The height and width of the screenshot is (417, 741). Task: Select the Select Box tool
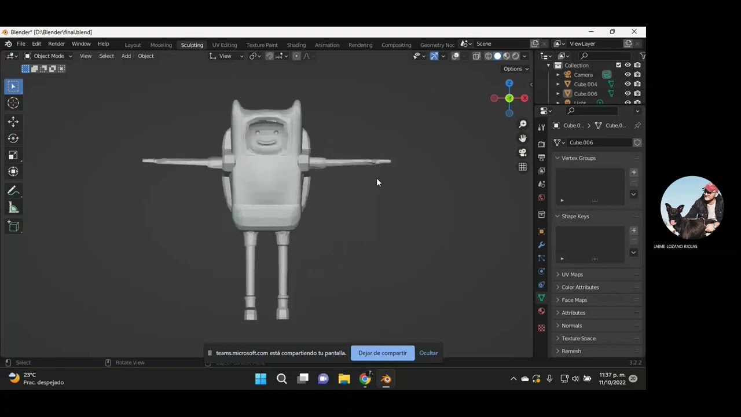pyautogui.click(x=13, y=86)
